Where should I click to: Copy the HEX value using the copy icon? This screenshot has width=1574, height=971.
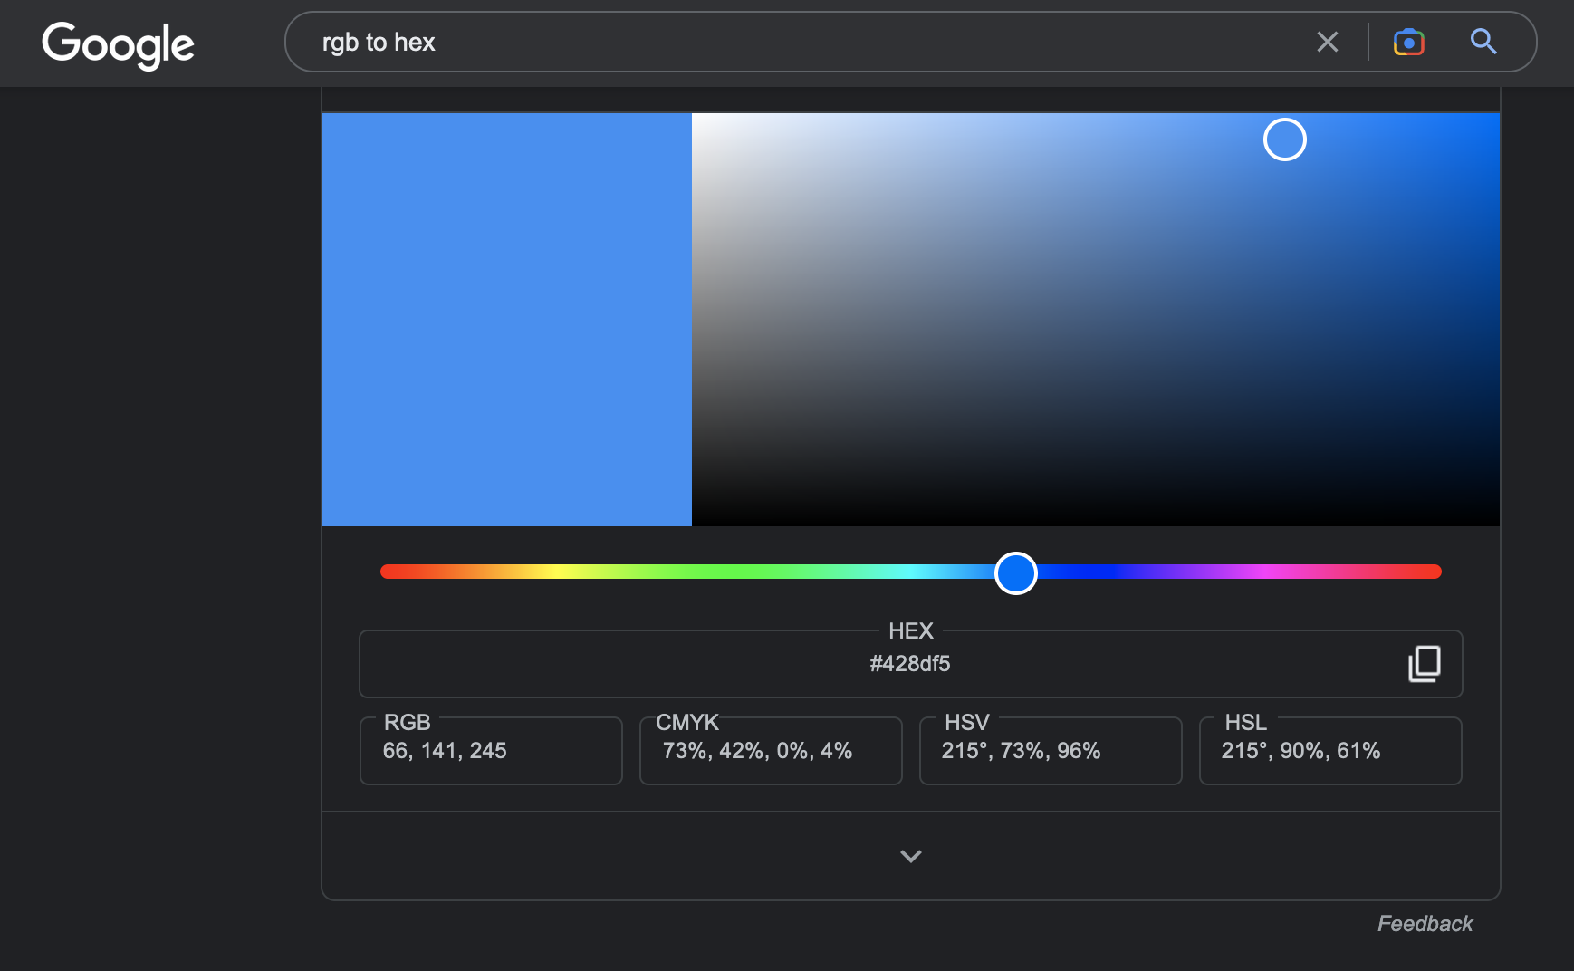click(x=1424, y=664)
